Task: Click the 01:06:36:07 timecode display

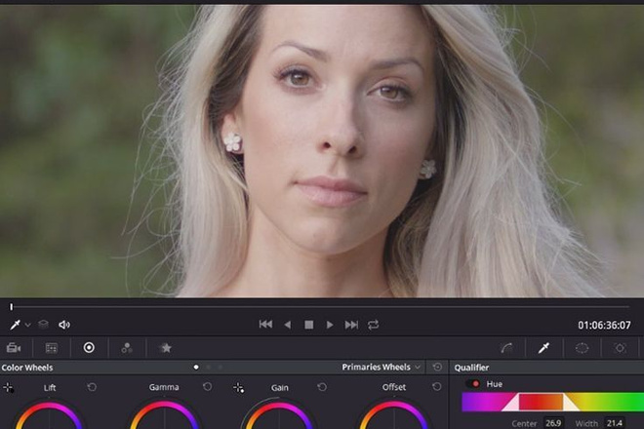Action: tap(604, 326)
